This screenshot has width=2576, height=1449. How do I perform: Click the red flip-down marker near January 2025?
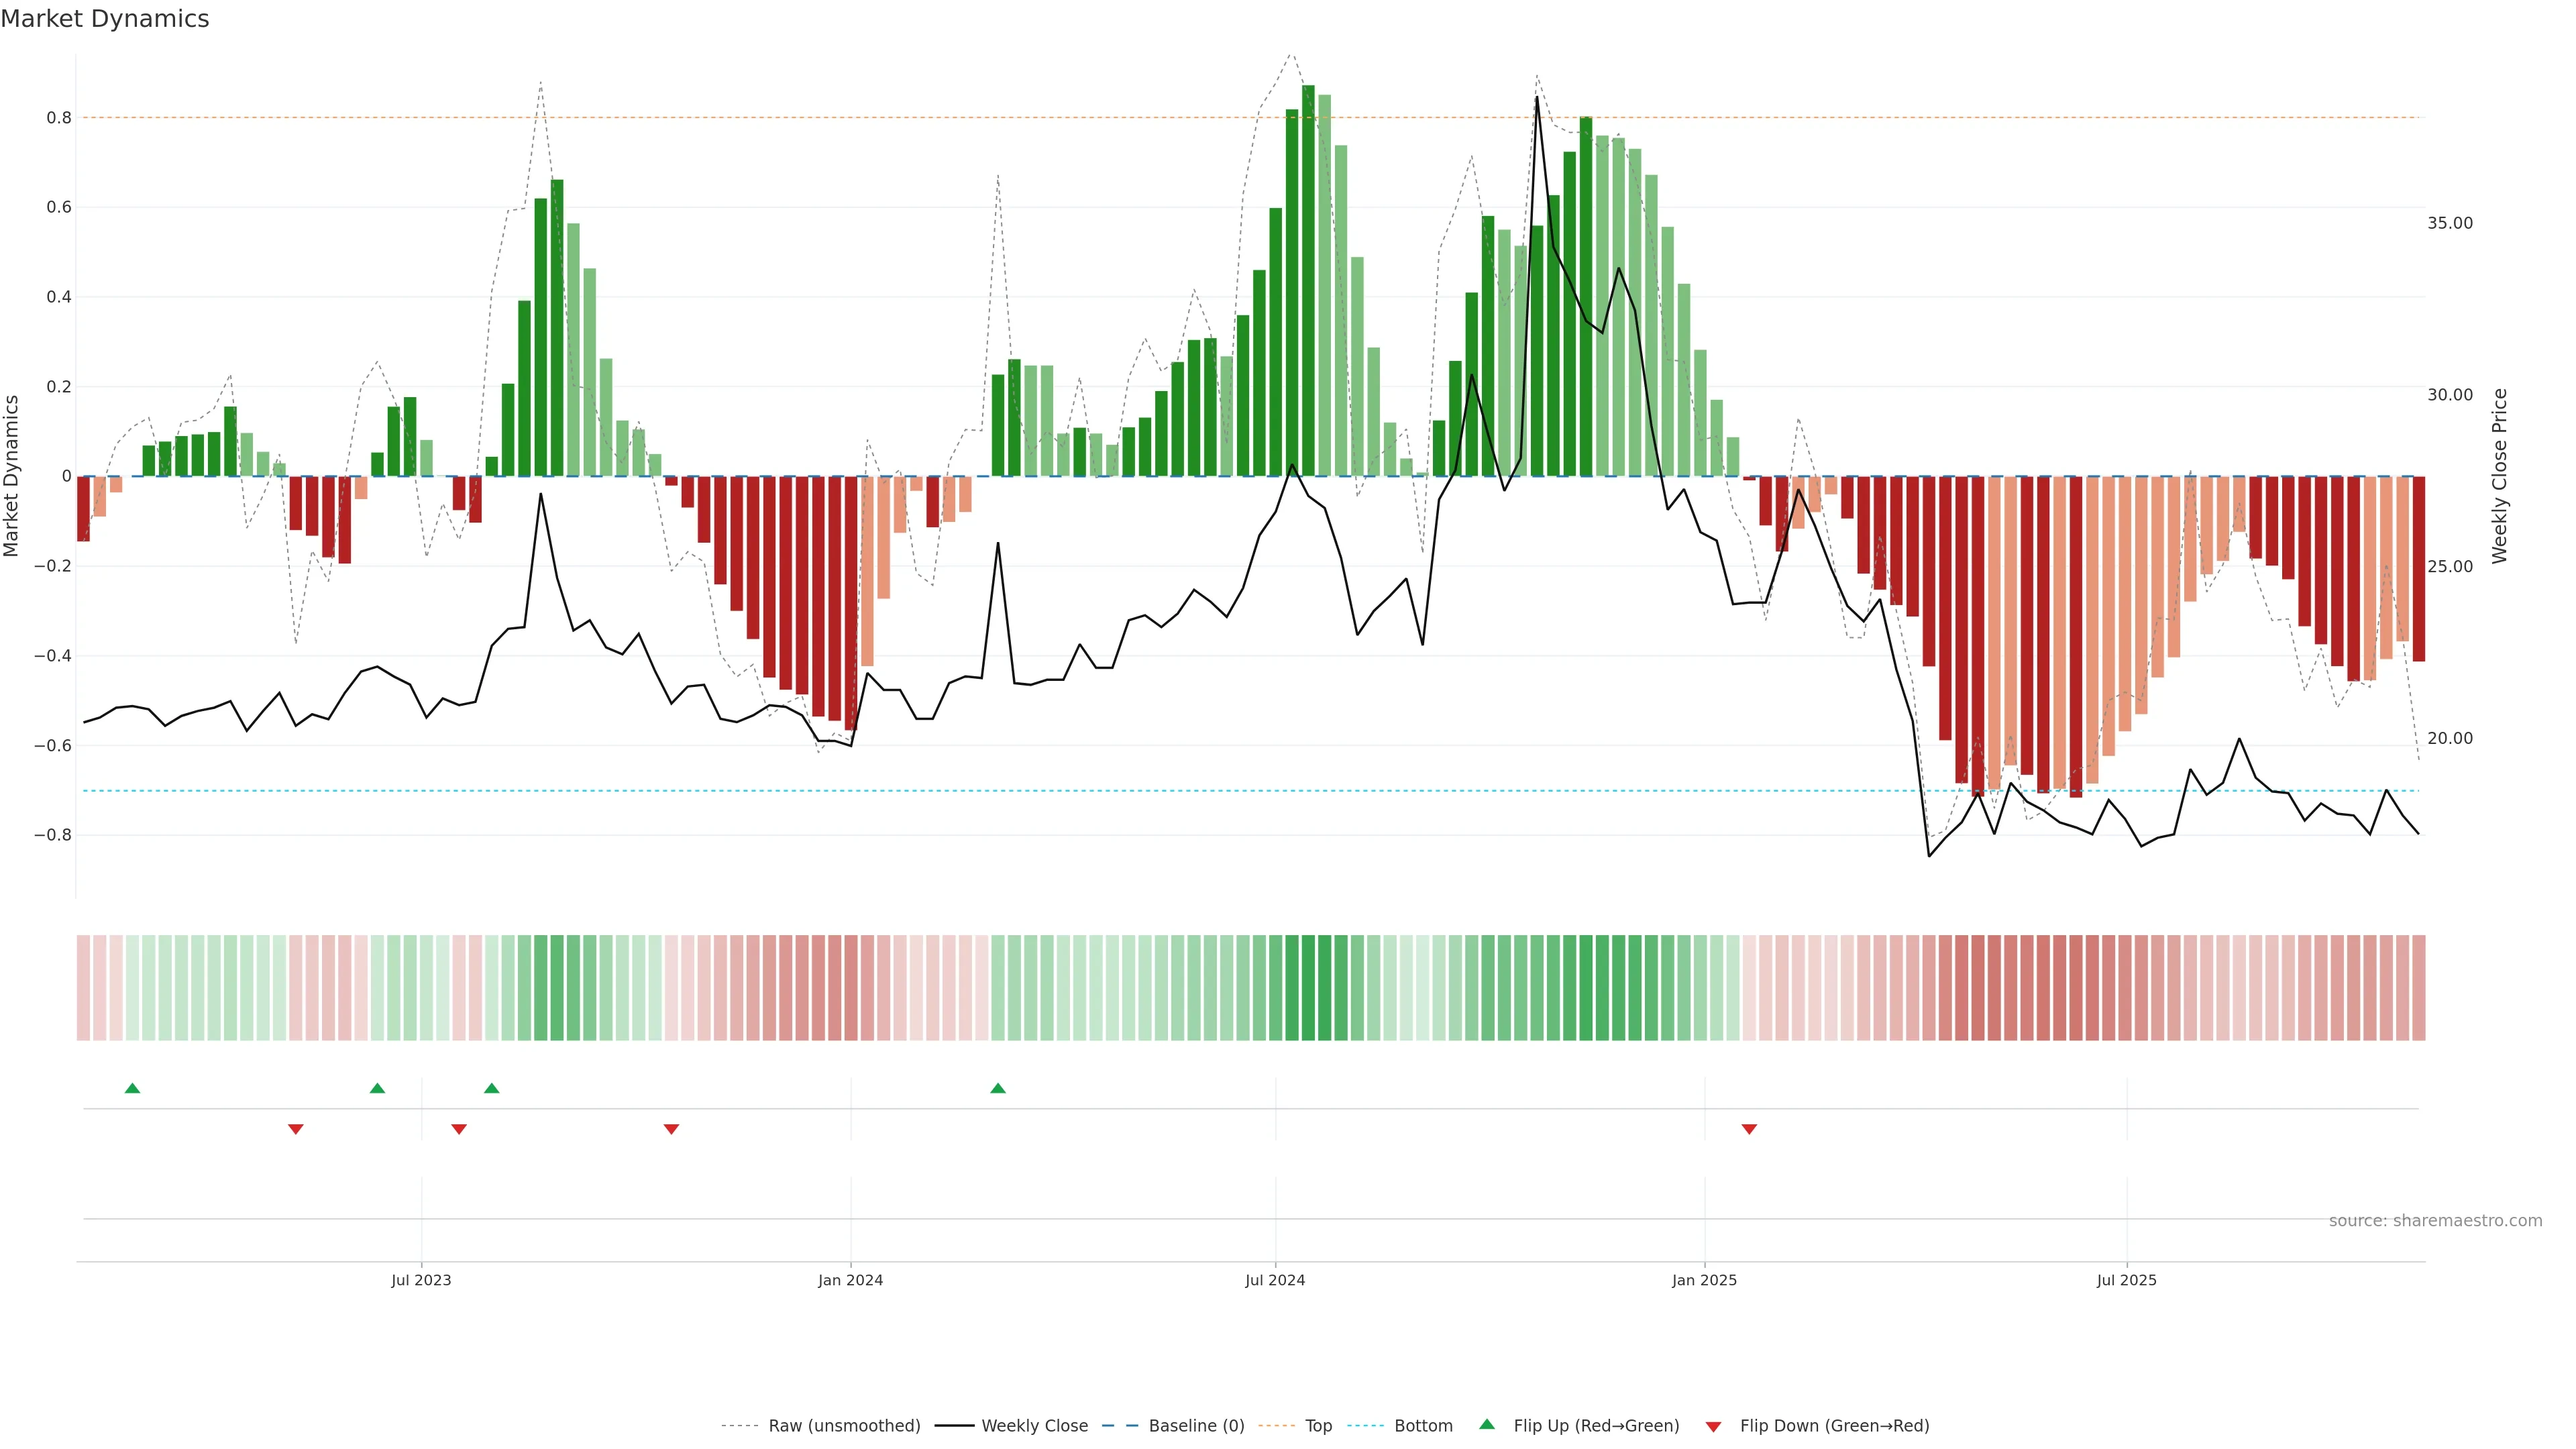[x=1749, y=1129]
